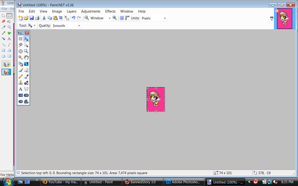Open the zoom level Window dropdown

coord(110,18)
